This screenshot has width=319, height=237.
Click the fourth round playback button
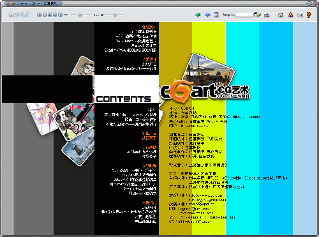coord(55,15)
